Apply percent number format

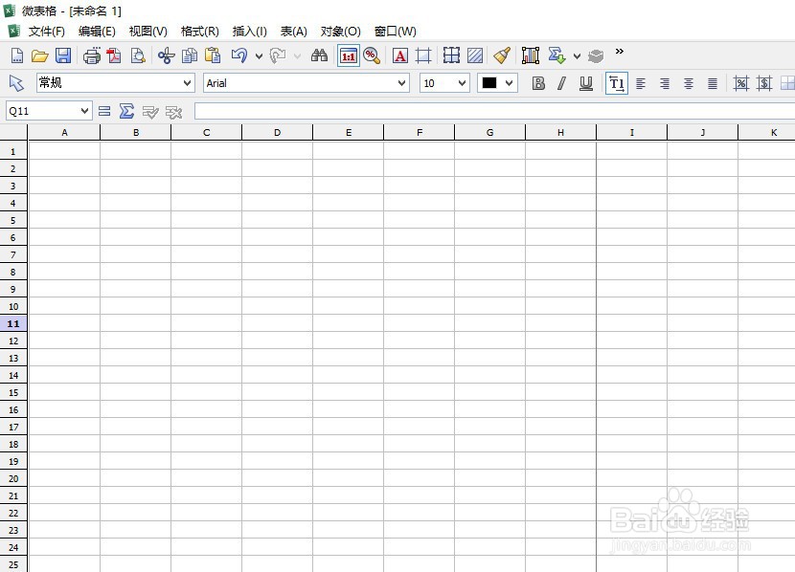[x=740, y=83]
